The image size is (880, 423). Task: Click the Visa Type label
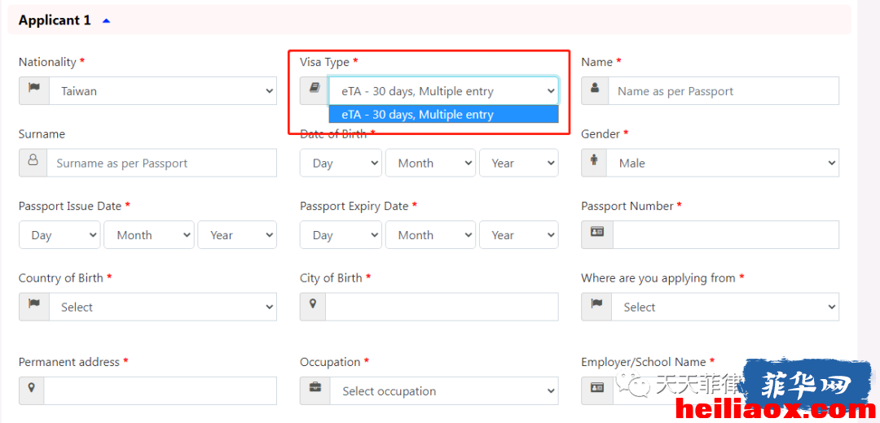[324, 62]
